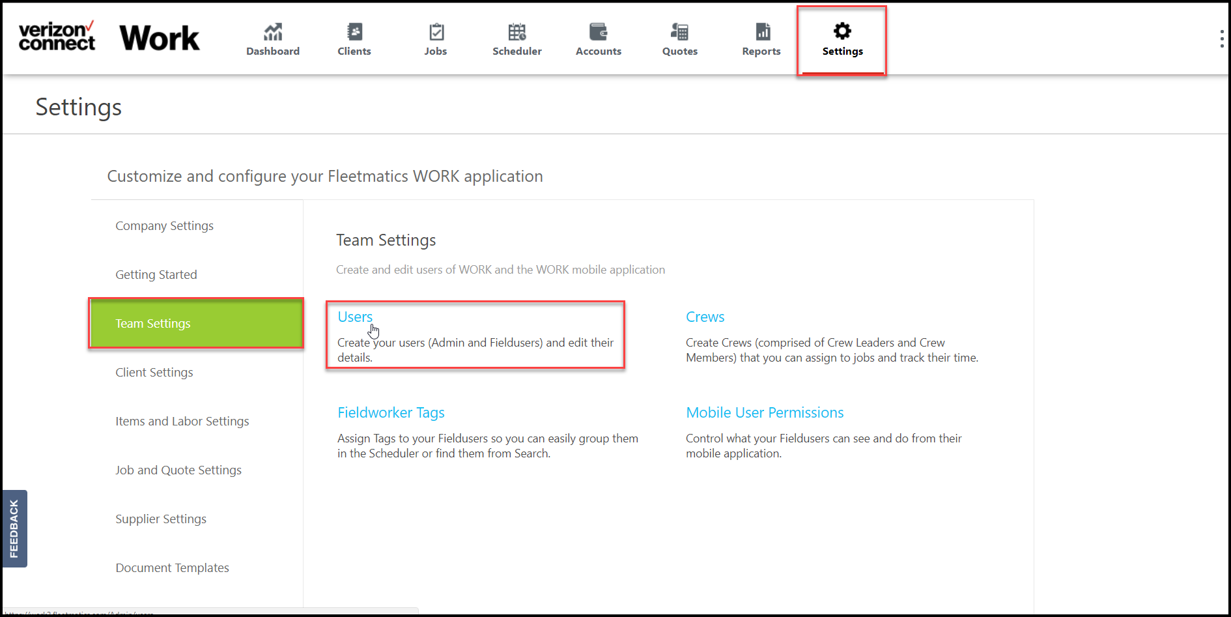Open the Quotes calculator icon
The width and height of the screenshot is (1231, 617).
click(680, 31)
